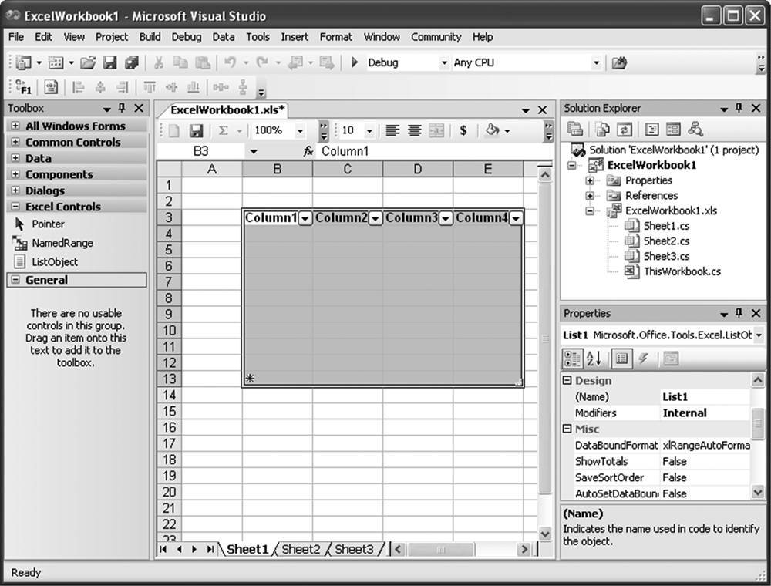
Task: Click the Currency Style dollar icon
Action: (463, 130)
